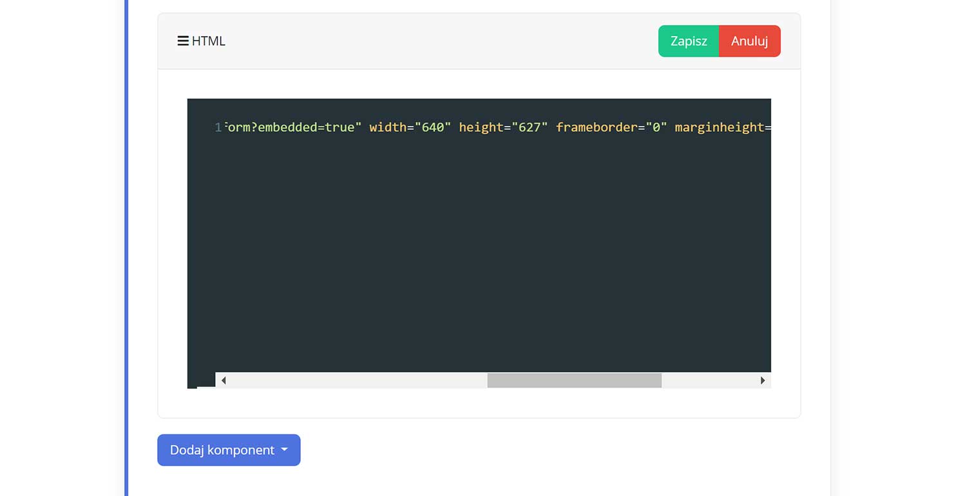The width and height of the screenshot is (974, 496).
Task: Click the HTML component title label
Action: tap(208, 41)
